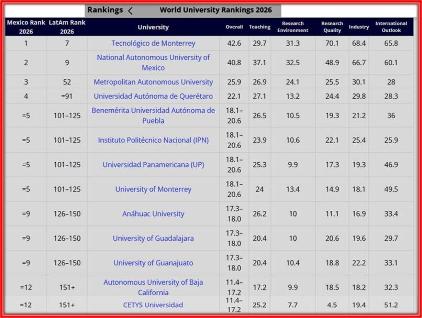Click the Research Quality column header

coord(332,27)
